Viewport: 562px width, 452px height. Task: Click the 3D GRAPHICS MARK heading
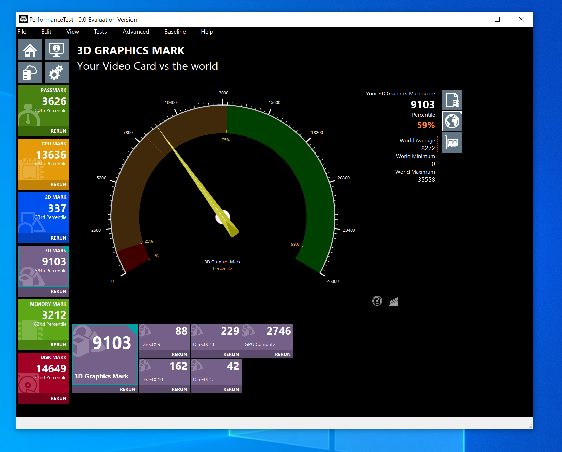pyautogui.click(x=131, y=51)
